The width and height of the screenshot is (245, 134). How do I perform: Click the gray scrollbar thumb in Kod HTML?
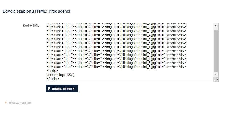tap(216, 51)
